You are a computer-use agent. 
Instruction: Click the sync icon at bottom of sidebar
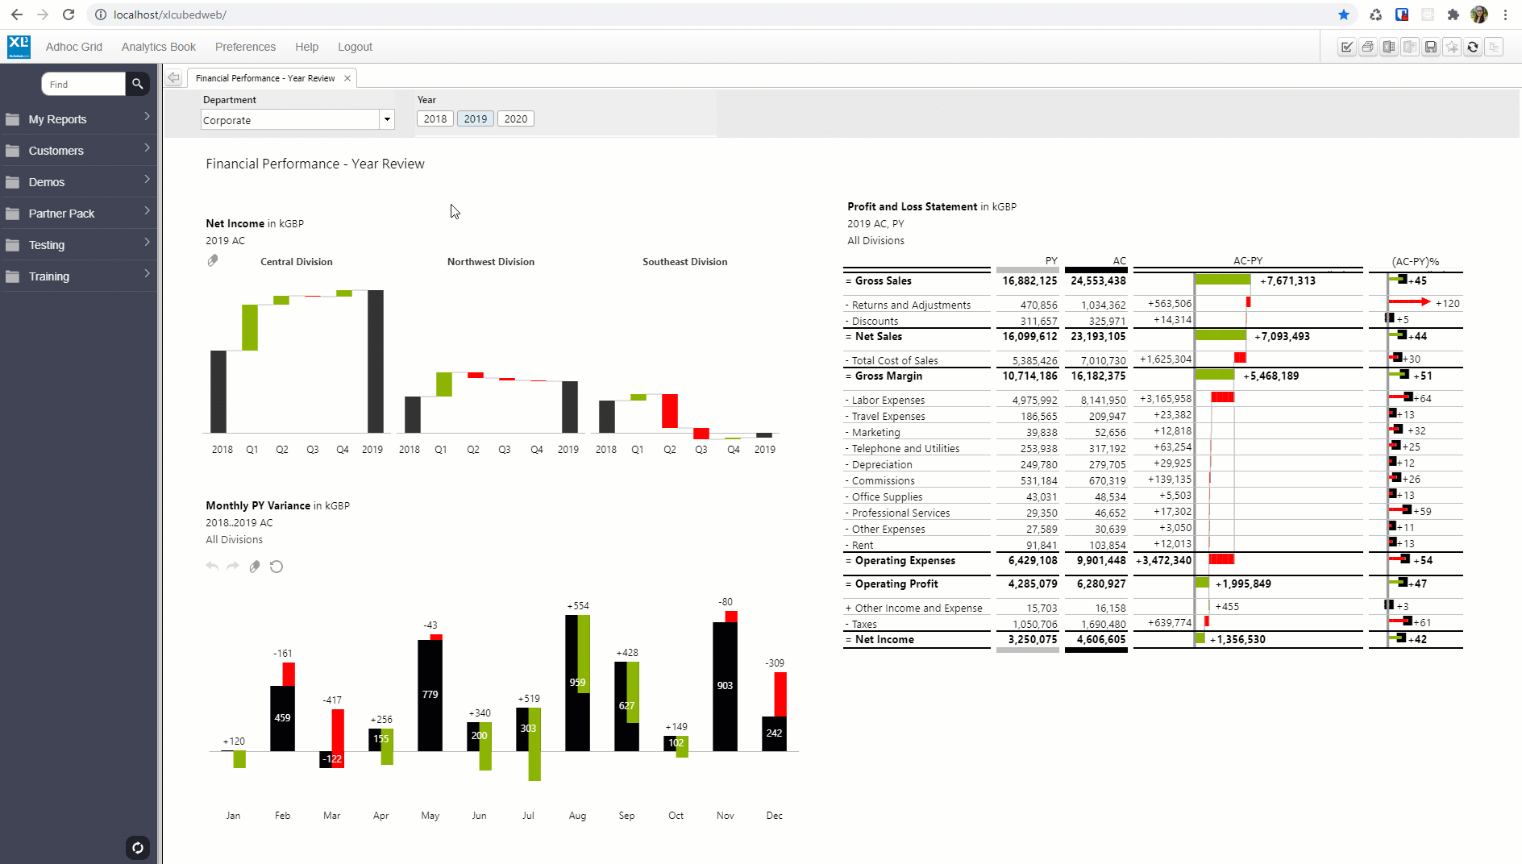pos(137,848)
